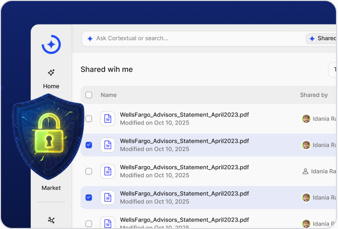
Task: Sort by the Shared by column header
Action: coord(314,95)
